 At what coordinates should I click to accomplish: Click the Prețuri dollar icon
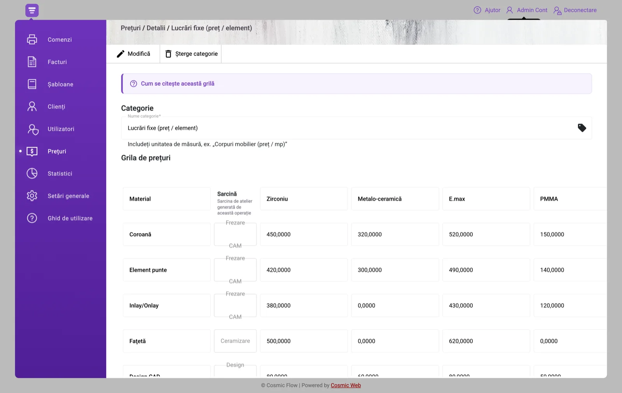coord(32,151)
